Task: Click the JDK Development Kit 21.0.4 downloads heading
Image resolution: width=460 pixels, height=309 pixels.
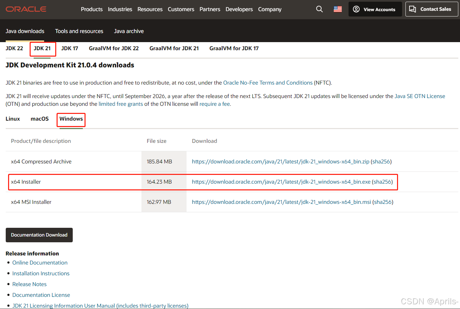Action: coord(70,65)
